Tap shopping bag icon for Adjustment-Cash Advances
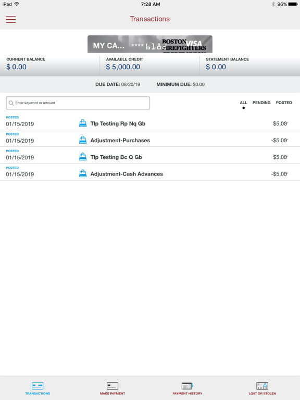This screenshot has height=400, width=300. tap(83, 174)
